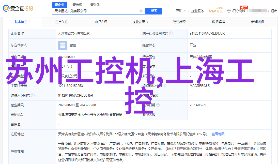Screen dimensions: 278x164
Task: Select company name value 天津星动文化有限公司 in the table
Action: (74, 33)
